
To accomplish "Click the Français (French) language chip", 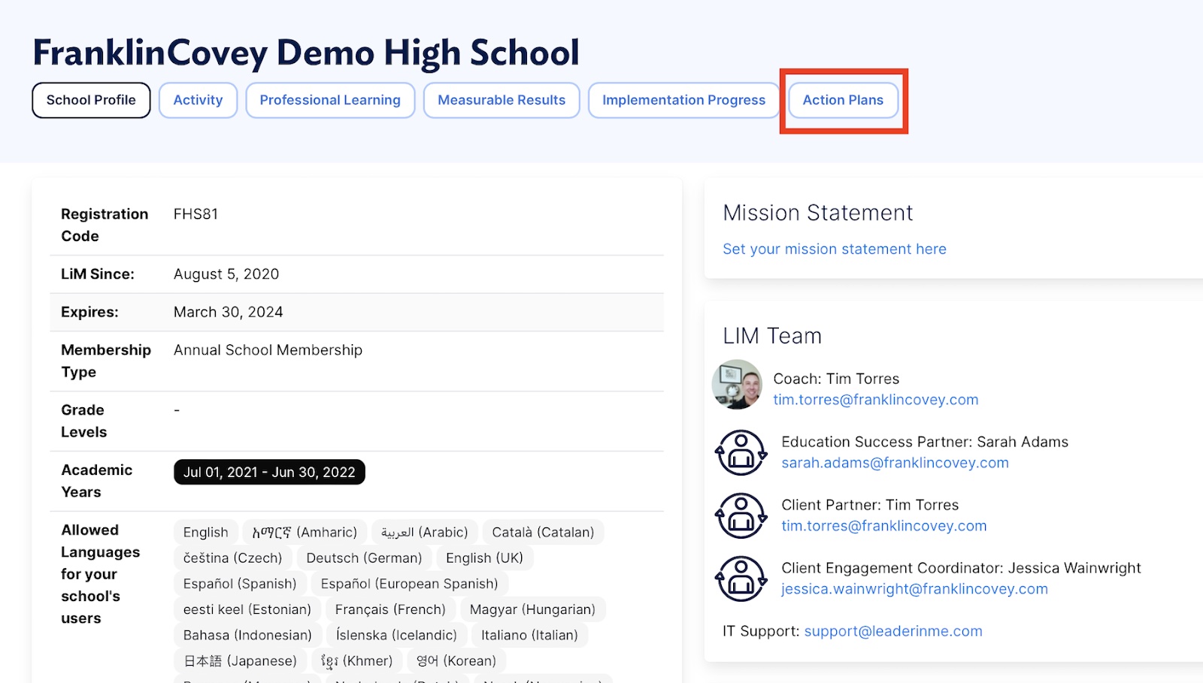I will (x=390, y=609).
